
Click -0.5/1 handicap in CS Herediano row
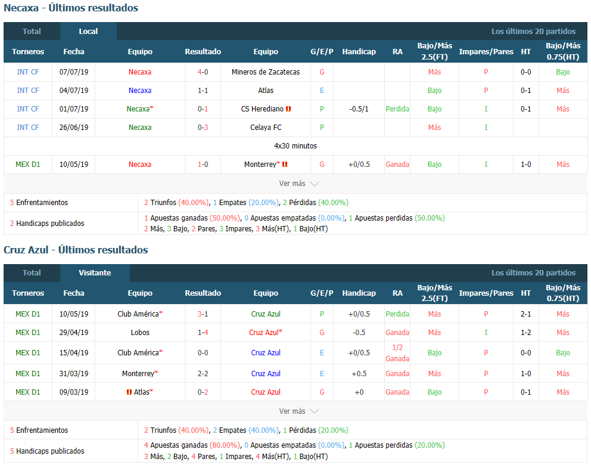click(x=359, y=109)
